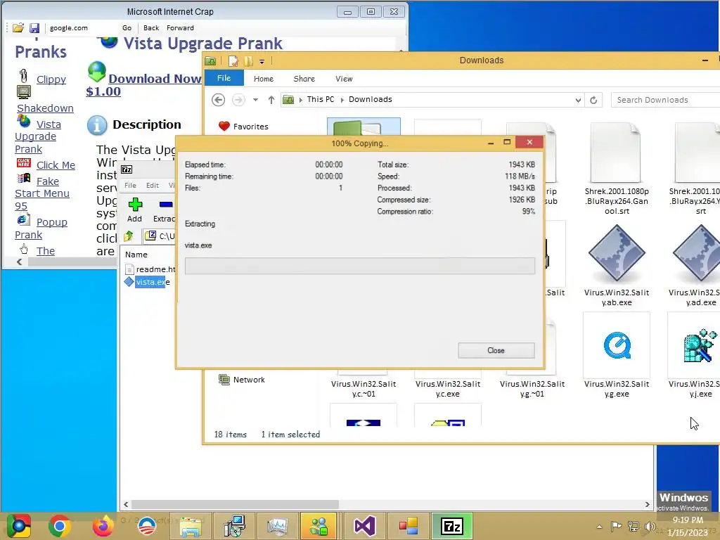This screenshot has width=720, height=540.
Task: Click the Extract button in 7-Zip
Action: (x=165, y=210)
